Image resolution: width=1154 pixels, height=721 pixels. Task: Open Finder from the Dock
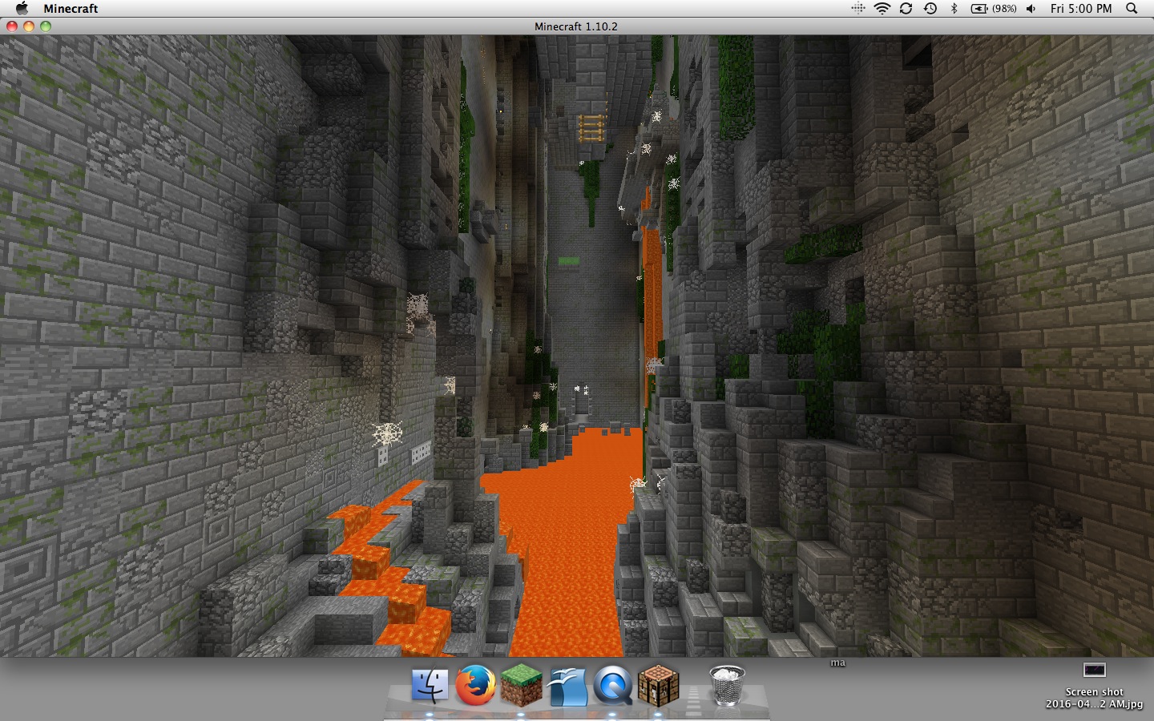[x=430, y=686]
